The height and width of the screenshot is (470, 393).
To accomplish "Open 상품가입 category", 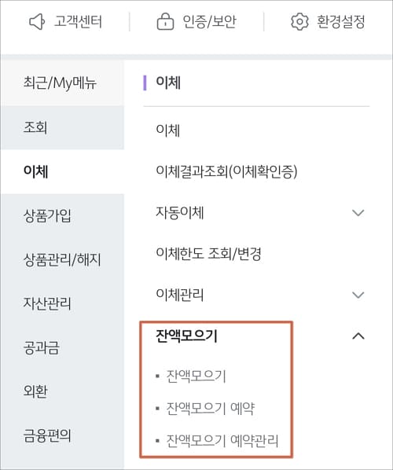I will (62, 215).
